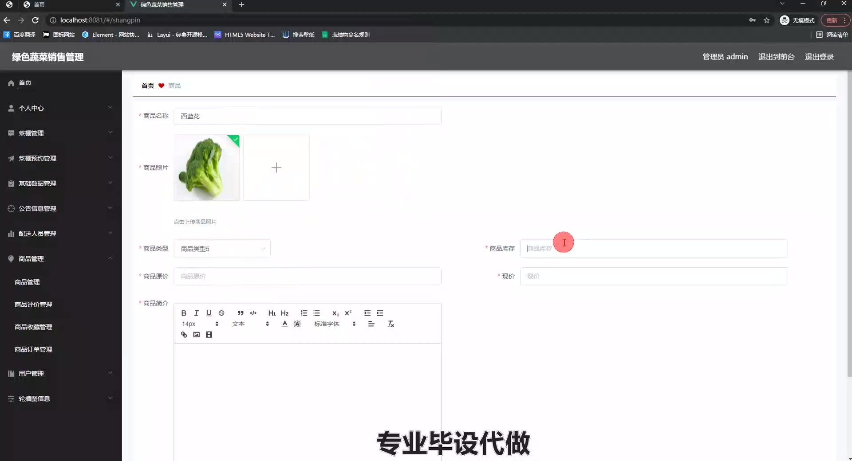Apply subscript formatting

point(335,313)
